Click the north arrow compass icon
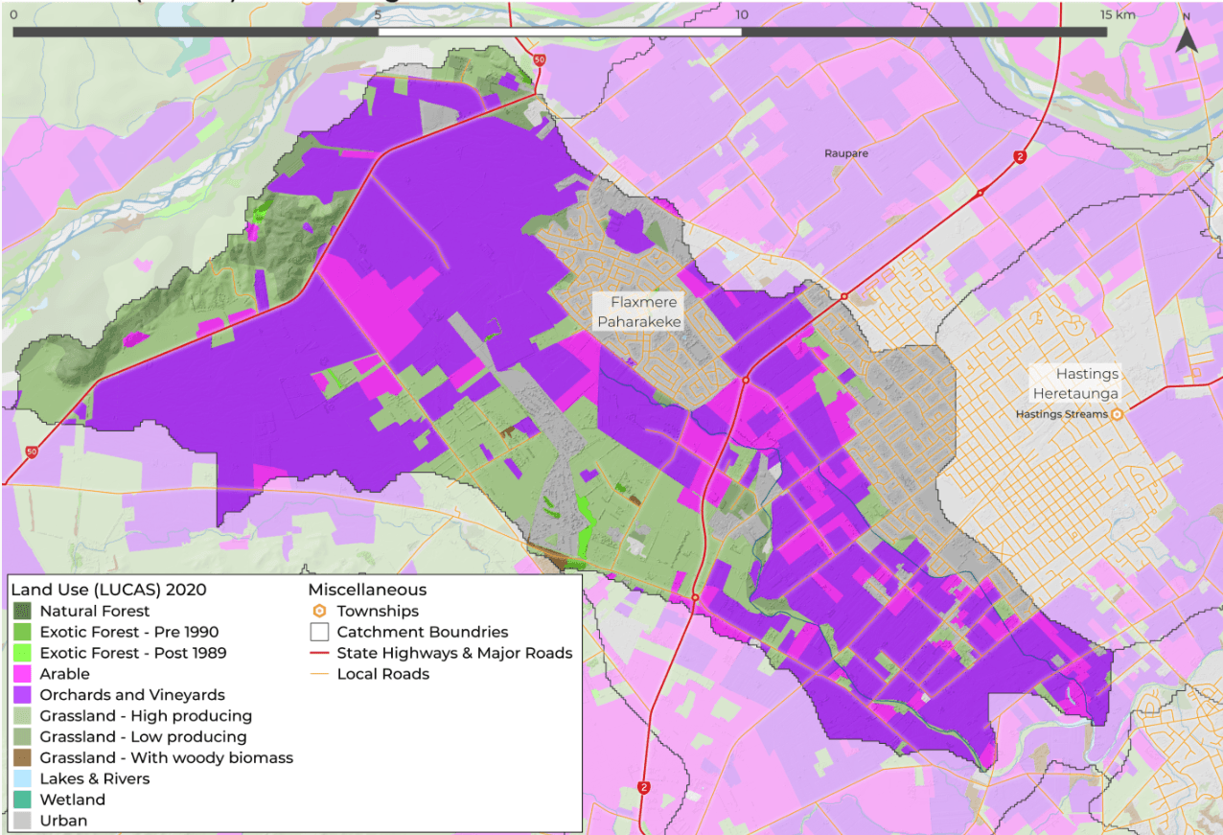Viewport: 1223px width, 835px height. pyautogui.click(x=1186, y=36)
